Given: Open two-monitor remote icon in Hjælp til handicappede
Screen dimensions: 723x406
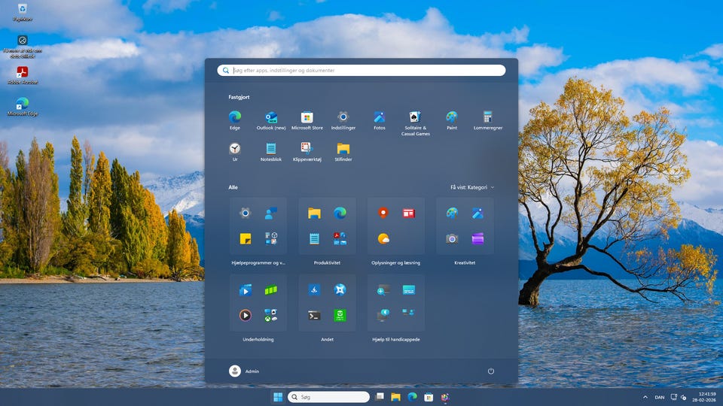Looking at the screenshot, I should click(x=408, y=313).
